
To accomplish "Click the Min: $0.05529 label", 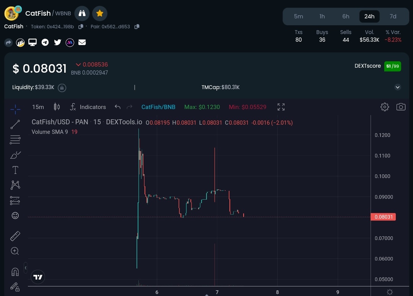I will click(x=247, y=107).
